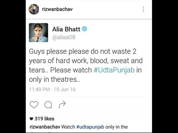178x133 pixels.
Task: Click the blue verified badge beside Alia Bhatt
Action: point(85,29)
